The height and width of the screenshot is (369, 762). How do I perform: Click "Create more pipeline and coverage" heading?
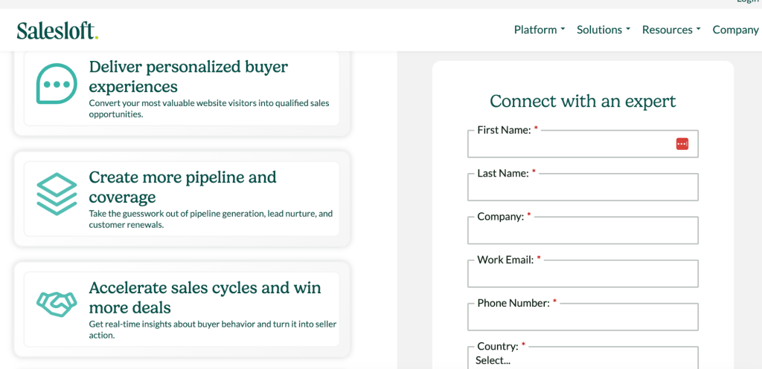tap(183, 187)
